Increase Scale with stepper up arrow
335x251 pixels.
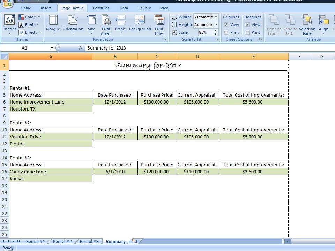pos(215,31)
